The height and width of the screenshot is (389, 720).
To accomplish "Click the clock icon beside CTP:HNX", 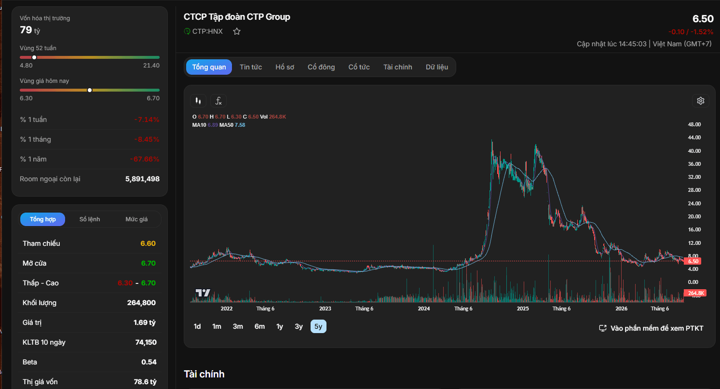I will (x=187, y=31).
